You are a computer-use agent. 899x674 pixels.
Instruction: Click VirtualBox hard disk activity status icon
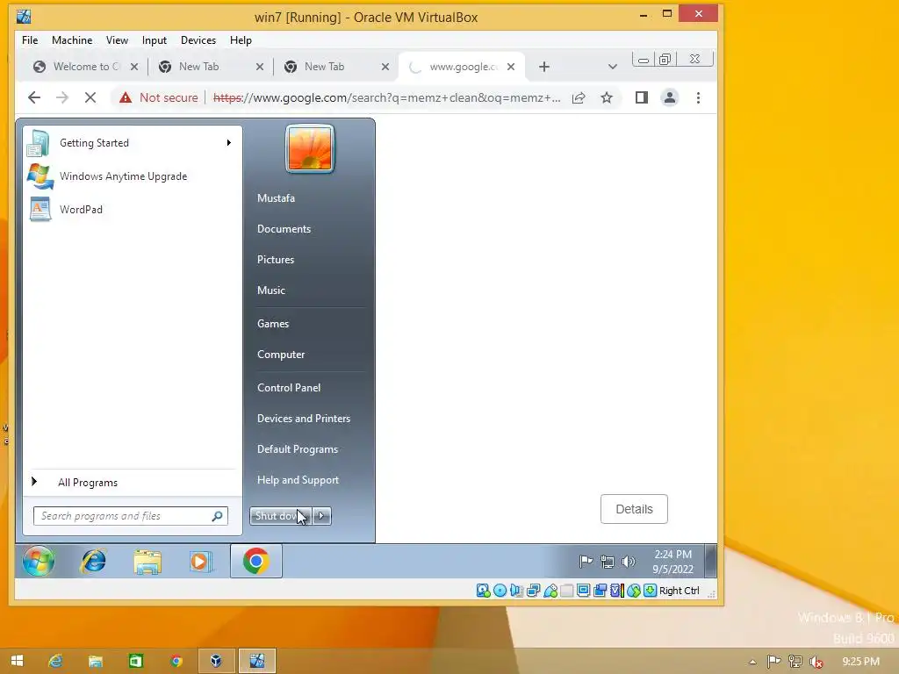484,591
